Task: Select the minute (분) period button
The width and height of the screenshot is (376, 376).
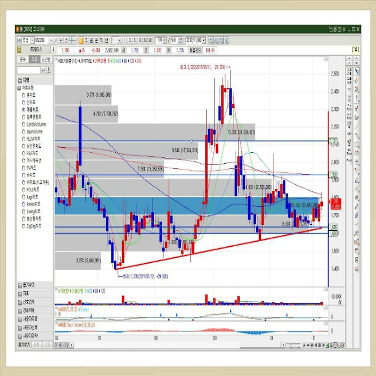Action: [96, 40]
